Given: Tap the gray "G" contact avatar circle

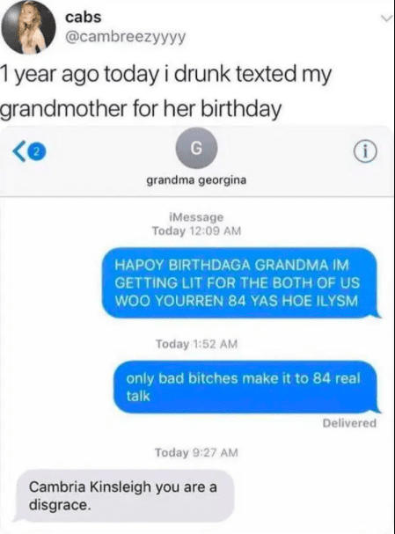Looking at the screenshot, I should pyautogui.click(x=196, y=148).
